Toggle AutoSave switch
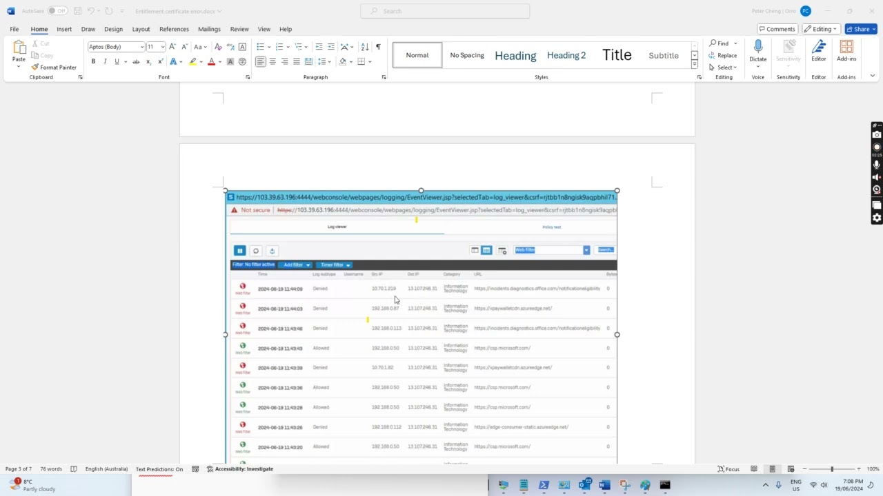Viewport: 883px width, 496px height. [x=57, y=11]
